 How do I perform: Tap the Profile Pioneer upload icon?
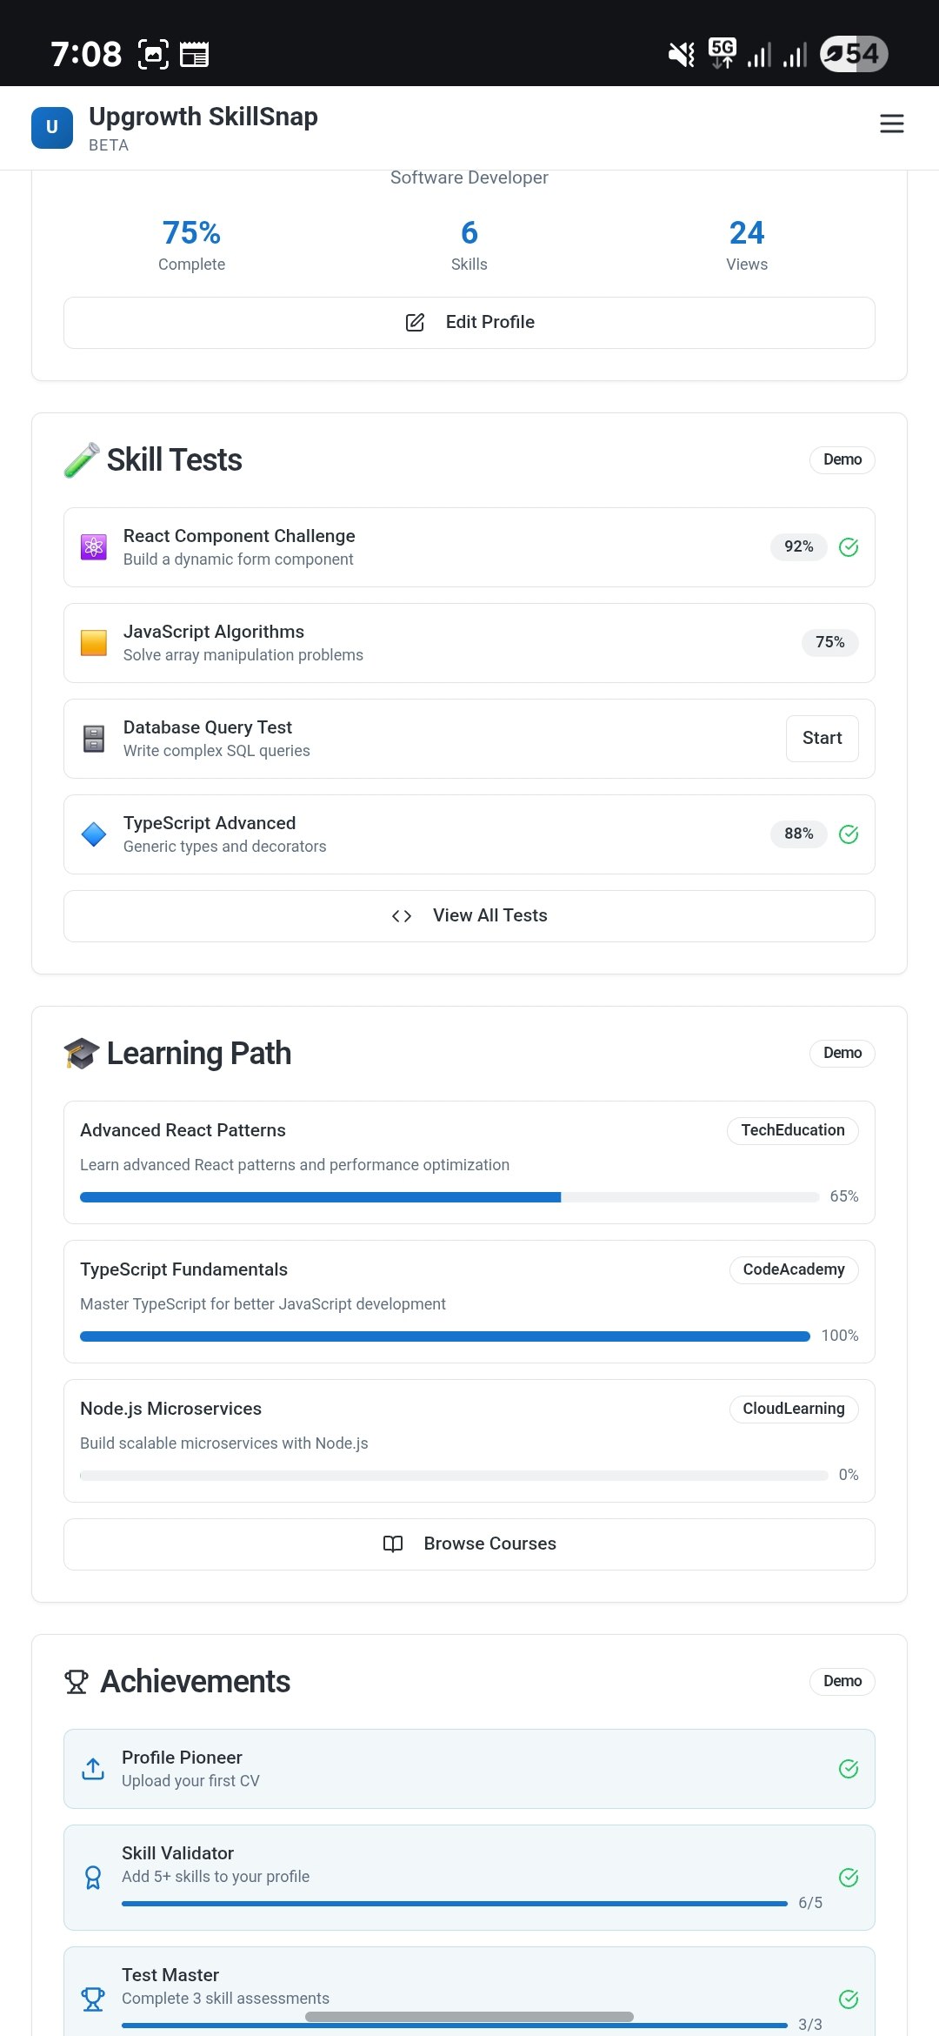[93, 1769]
